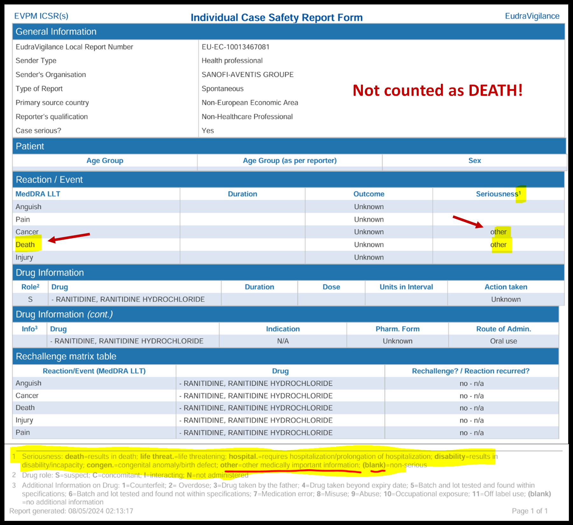The height and width of the screenshot is (525, 573).
Task: Click the Reaction / Event section header
Action: pyautogui.click(x=288, y=180)
